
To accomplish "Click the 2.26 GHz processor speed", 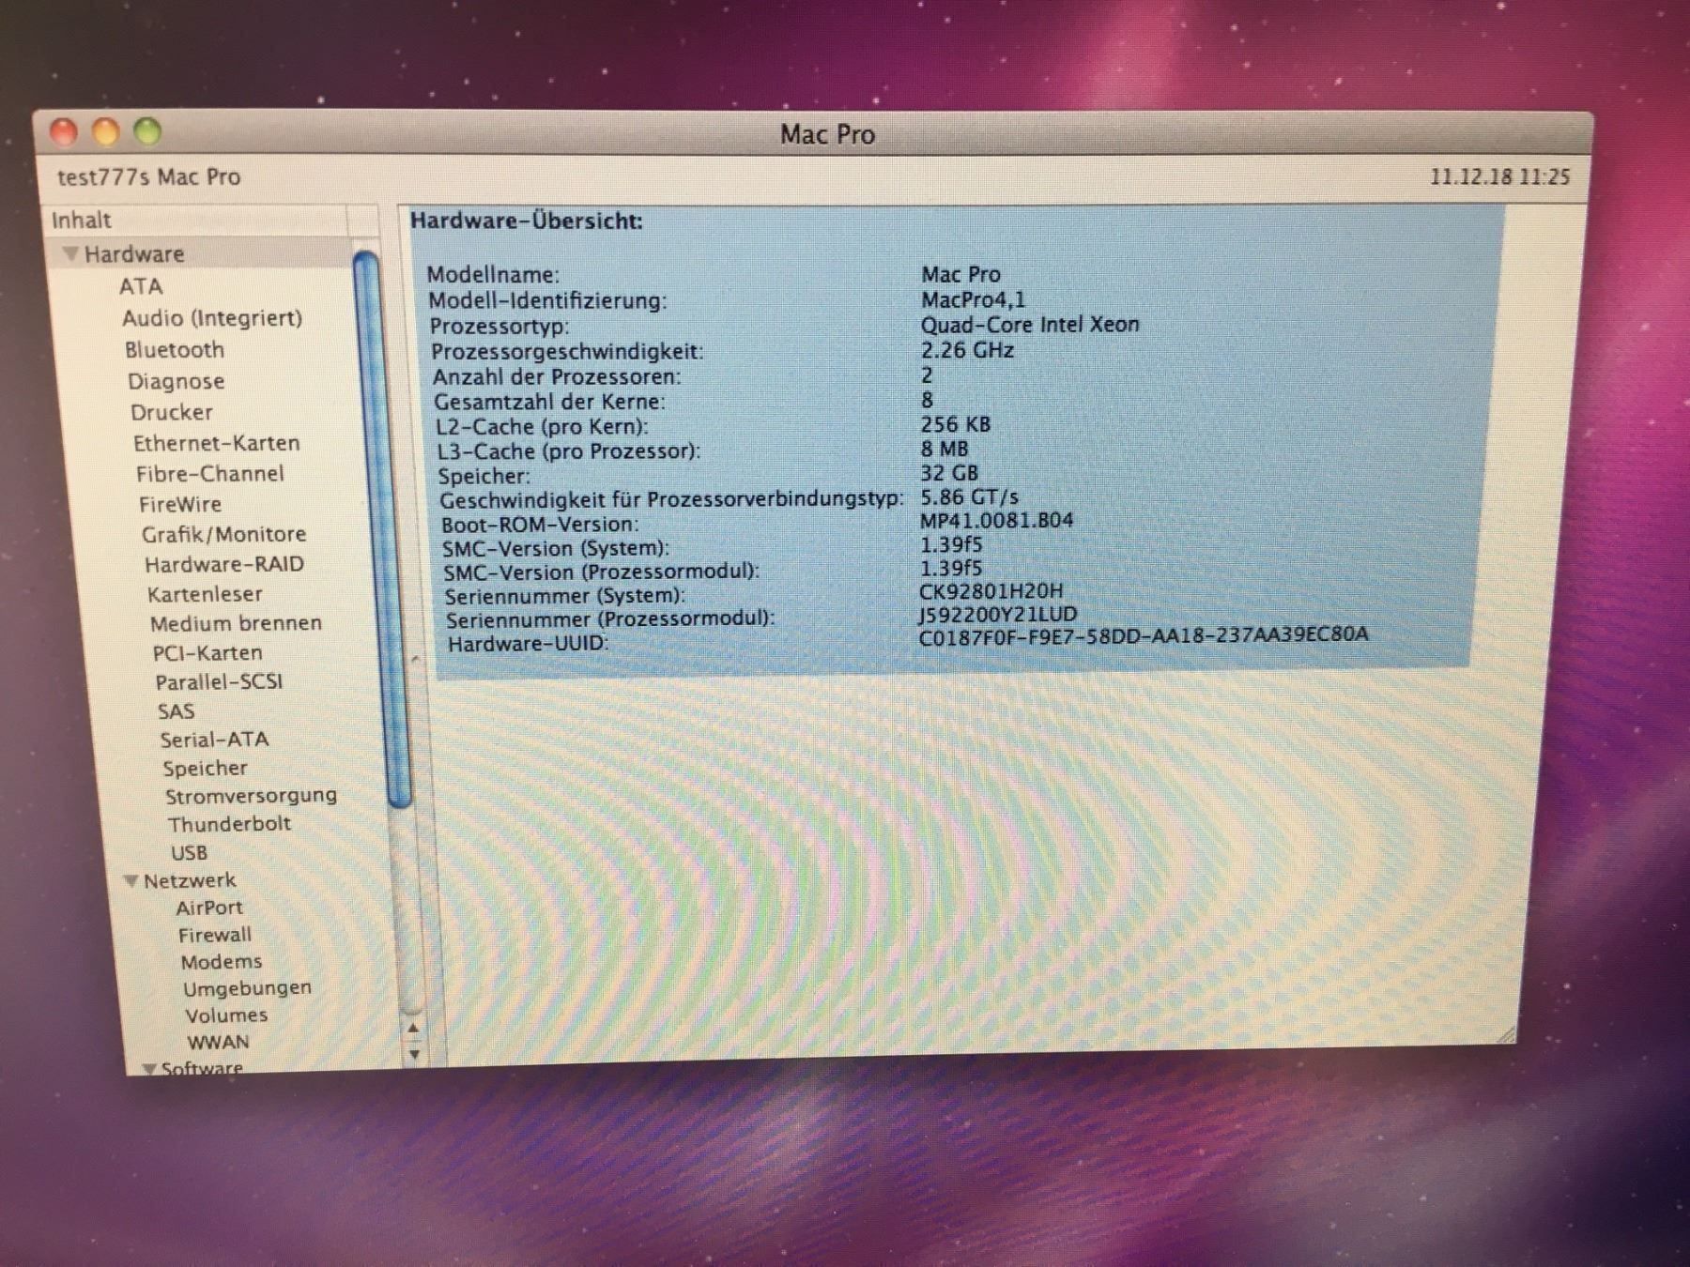I will [x=967, y=350].
